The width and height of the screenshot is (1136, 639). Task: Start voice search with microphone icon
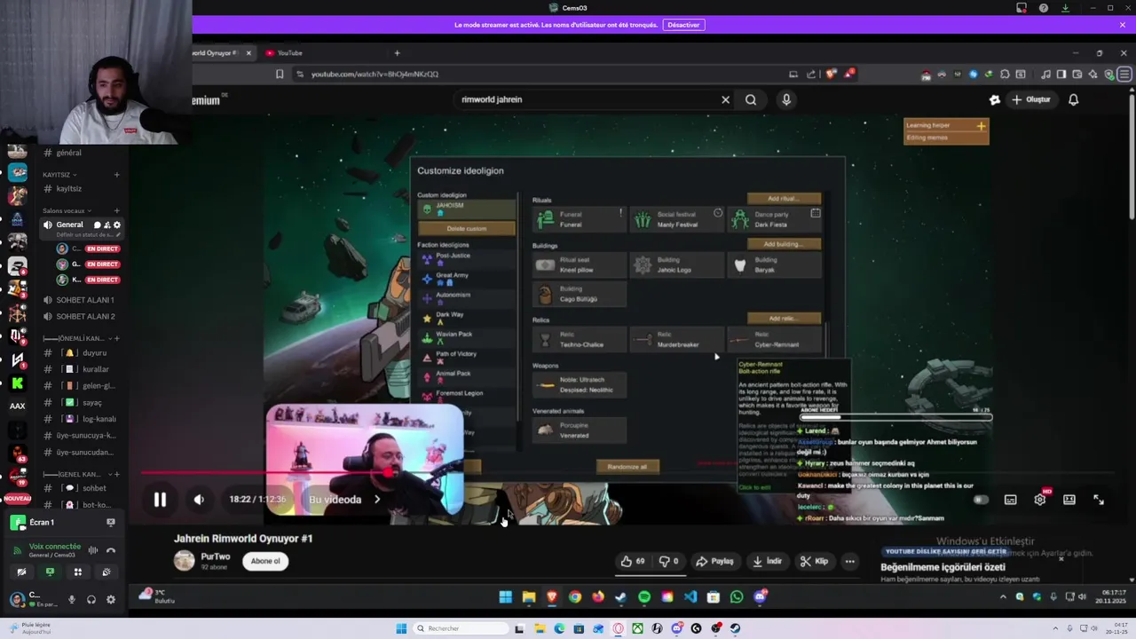[786, 99]
